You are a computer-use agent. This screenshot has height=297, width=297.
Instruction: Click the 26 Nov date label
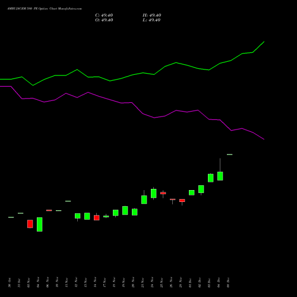[171, 283]
